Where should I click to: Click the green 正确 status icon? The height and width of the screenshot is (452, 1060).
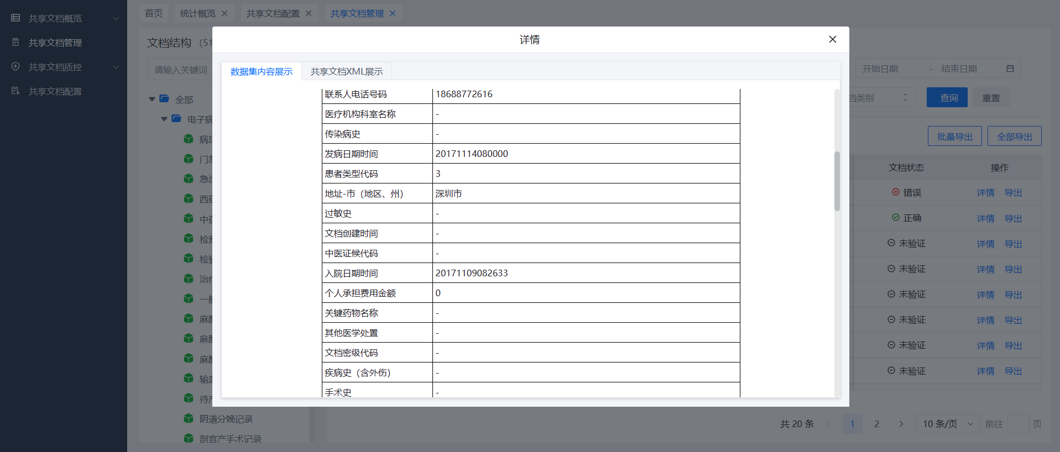[x=895, y=217]
